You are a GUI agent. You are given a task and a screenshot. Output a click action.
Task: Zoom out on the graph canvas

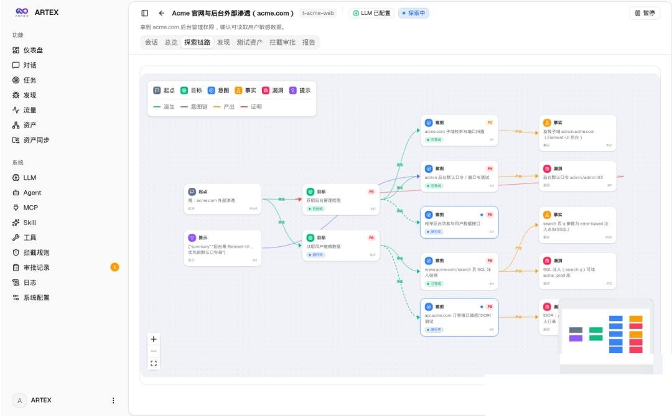pos(154,351)
